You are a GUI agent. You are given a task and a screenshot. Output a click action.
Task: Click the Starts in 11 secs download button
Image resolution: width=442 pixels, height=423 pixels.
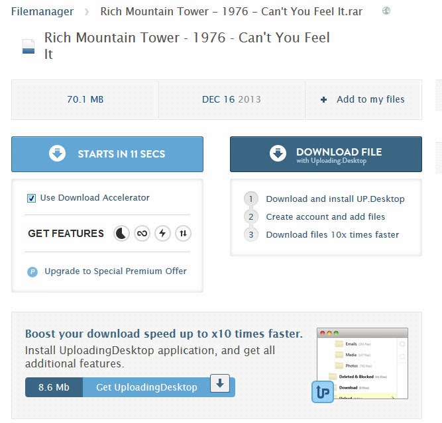[x=107, y=154]
